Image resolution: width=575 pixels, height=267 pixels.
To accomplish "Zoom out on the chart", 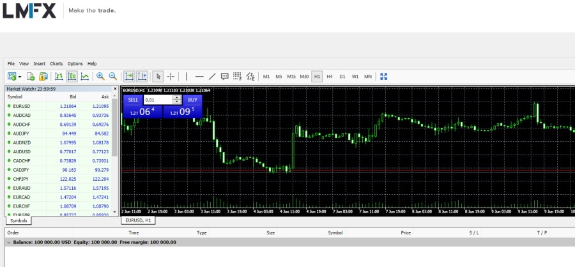I will tap(113, 76).
